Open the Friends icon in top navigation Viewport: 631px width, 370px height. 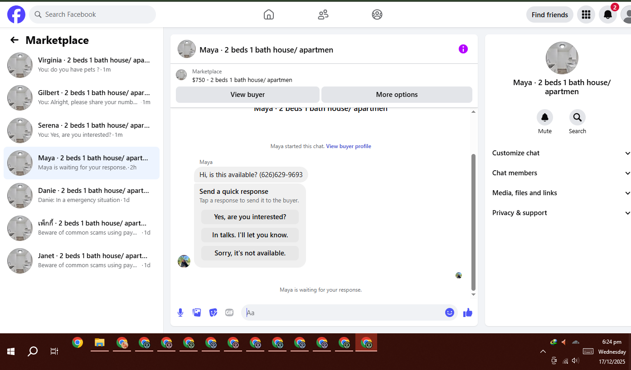tap(323, 14)
